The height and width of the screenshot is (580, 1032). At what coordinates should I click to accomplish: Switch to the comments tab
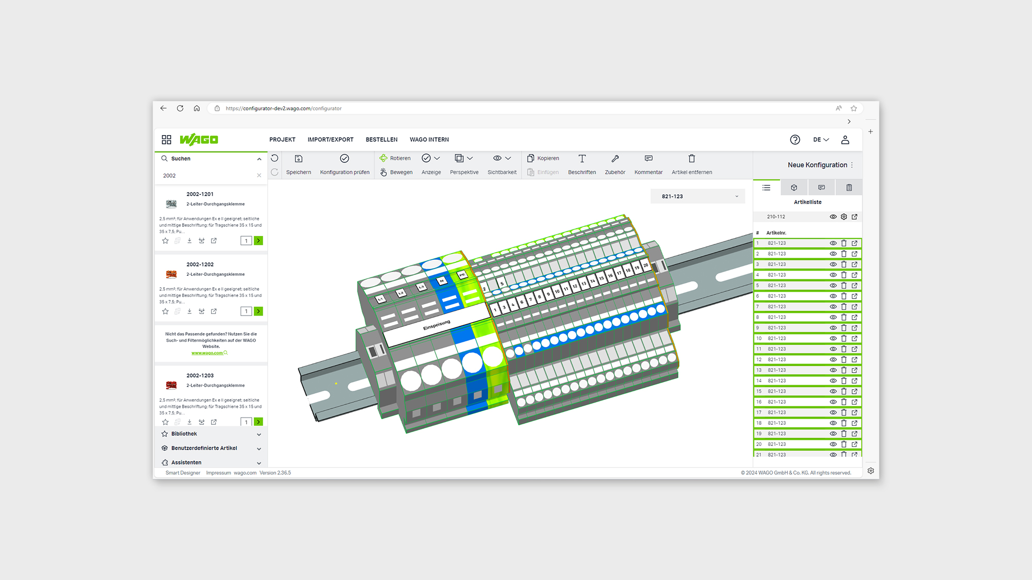821,188
